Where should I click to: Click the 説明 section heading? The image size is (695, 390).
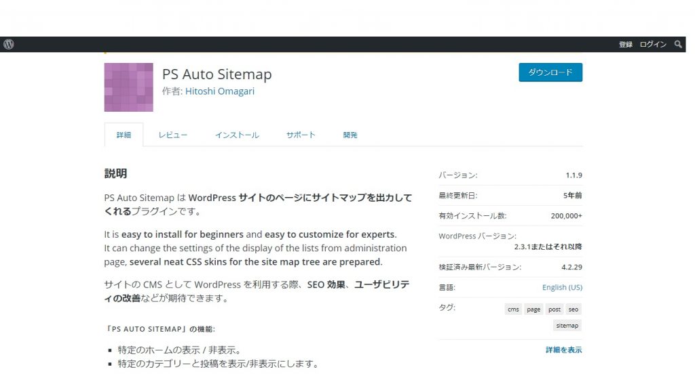(115, 173)
